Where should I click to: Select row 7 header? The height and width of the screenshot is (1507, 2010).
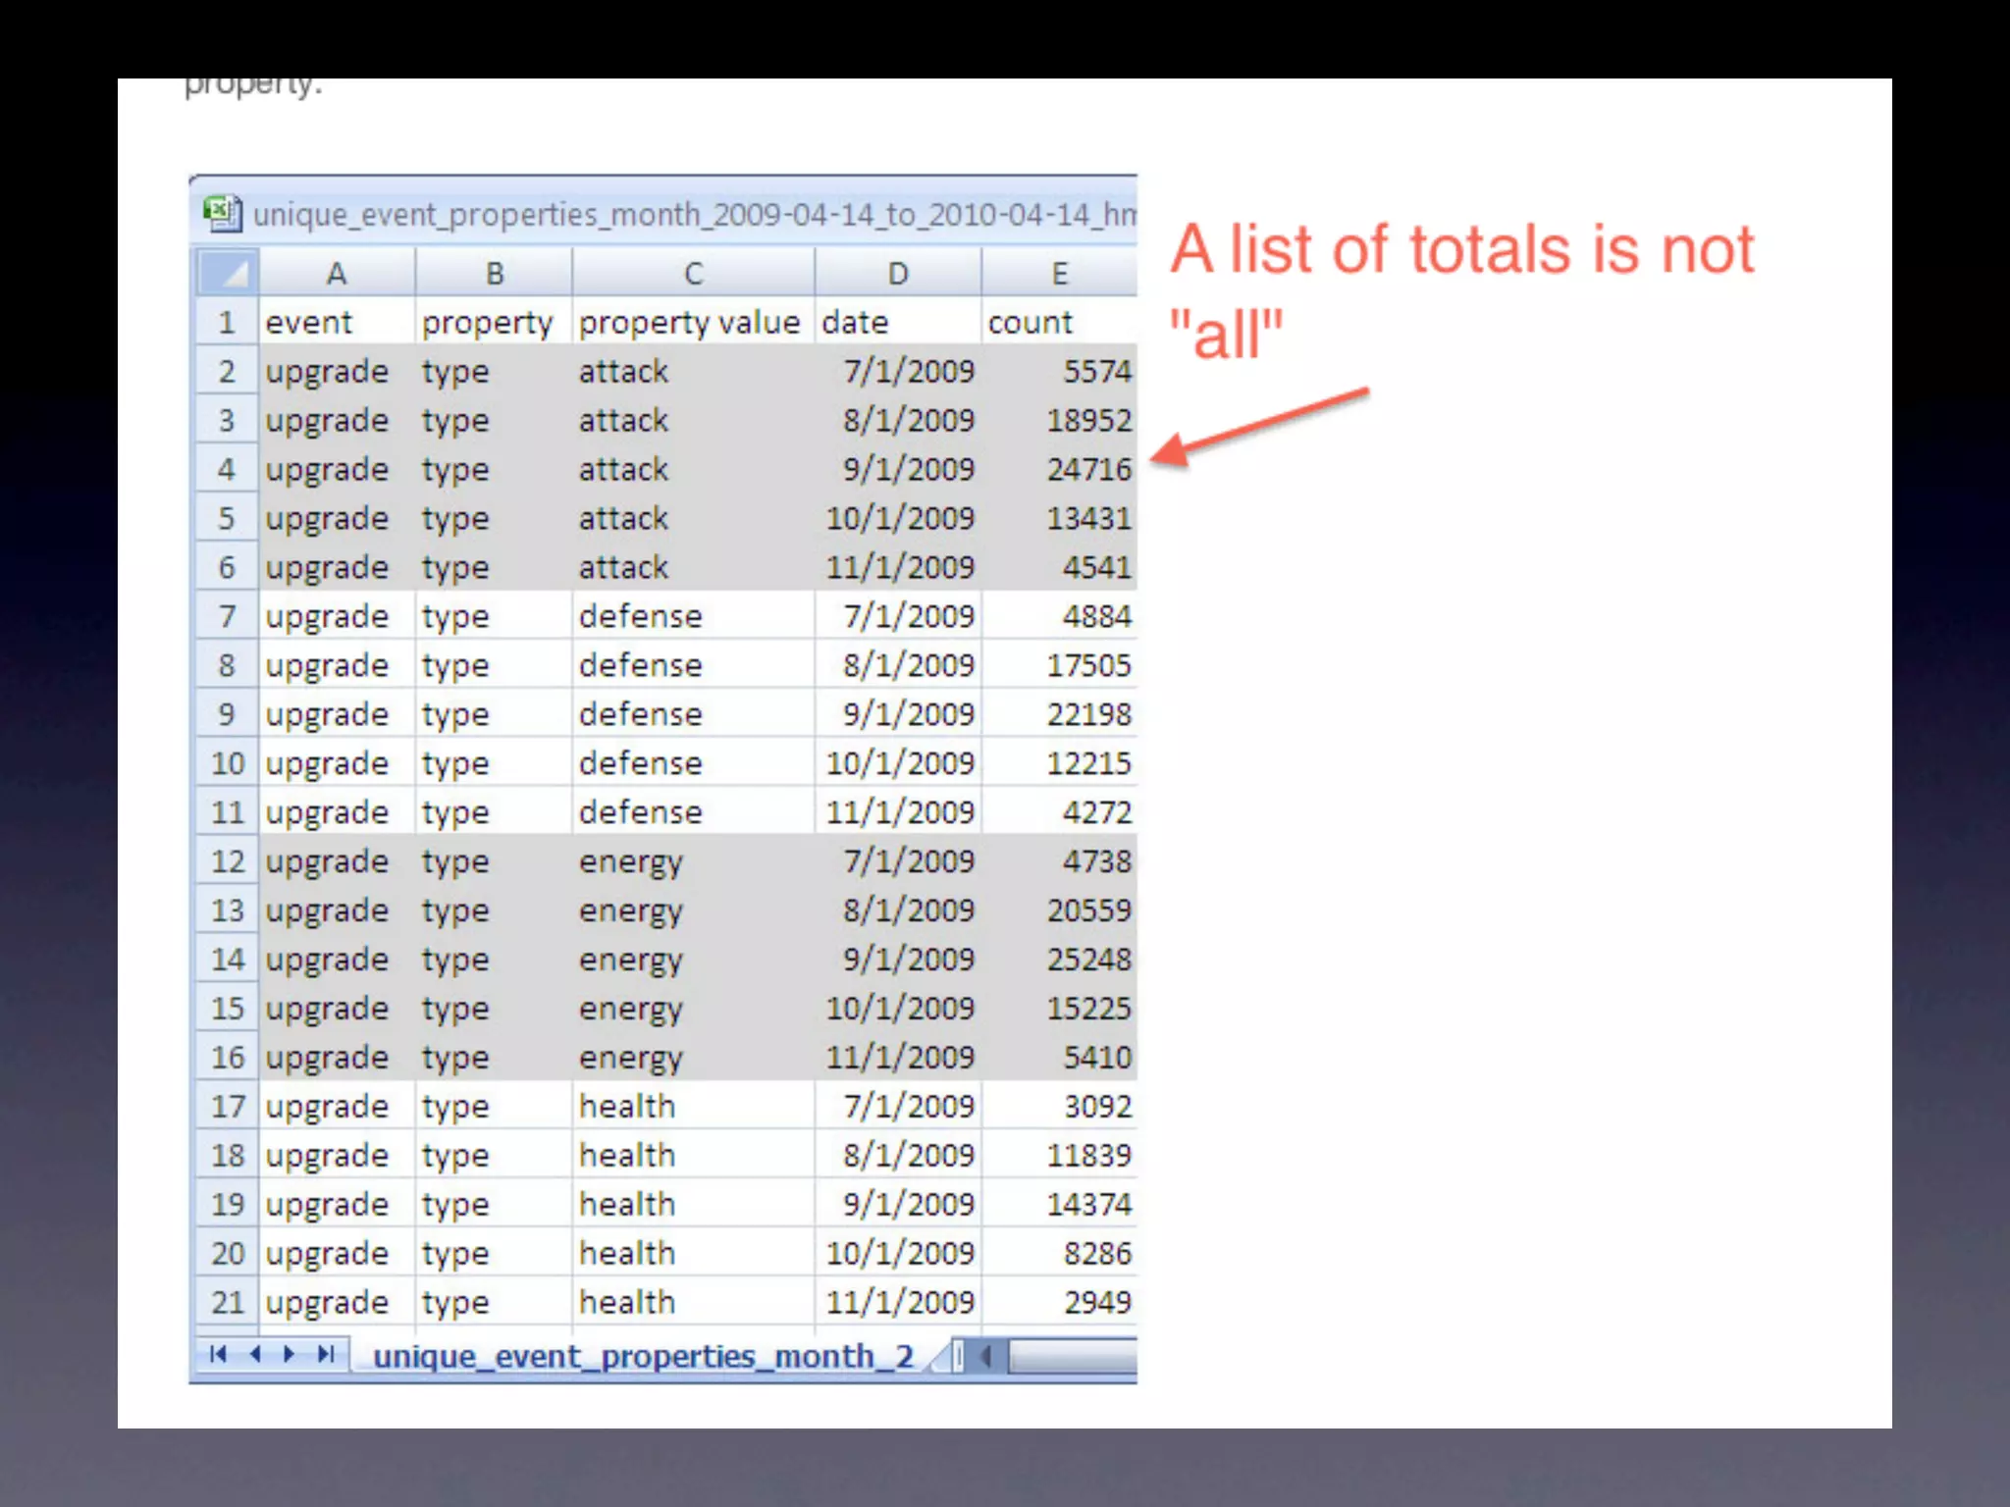[227, 616]
